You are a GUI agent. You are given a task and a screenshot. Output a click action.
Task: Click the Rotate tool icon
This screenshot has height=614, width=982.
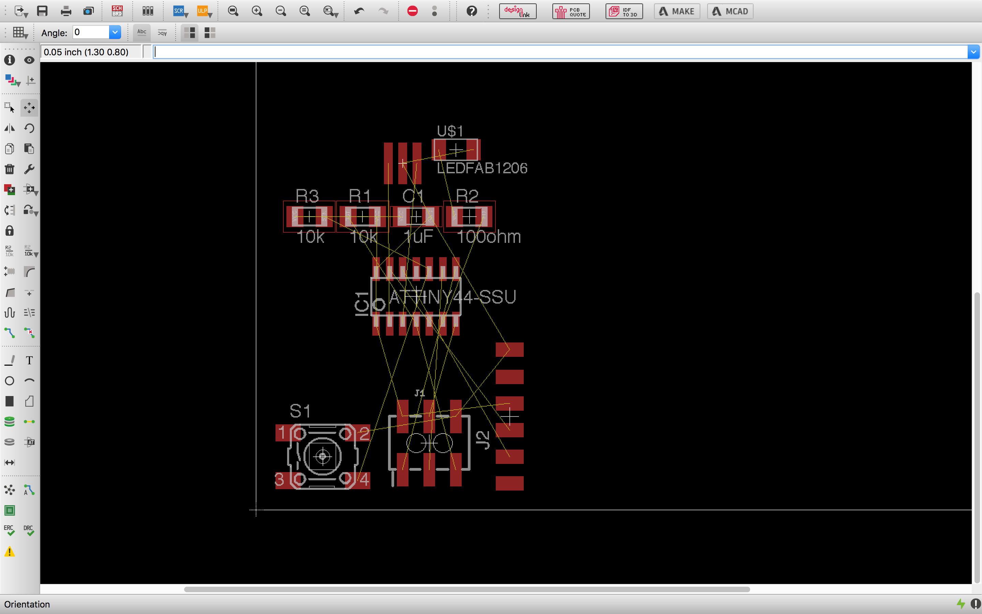pos(29,128)
